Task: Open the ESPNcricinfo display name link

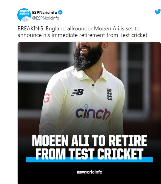Action: pos(45,12)
